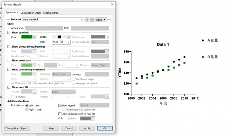Screen dimensions: 231x136
Task: Go to previous data set arrow button
Action: point(87,20)
